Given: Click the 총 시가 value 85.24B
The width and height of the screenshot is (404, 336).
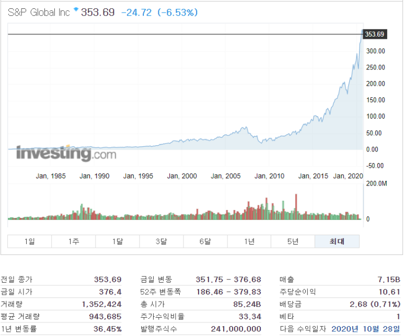Looking at the screenshot, I should [x=247, y=304].
